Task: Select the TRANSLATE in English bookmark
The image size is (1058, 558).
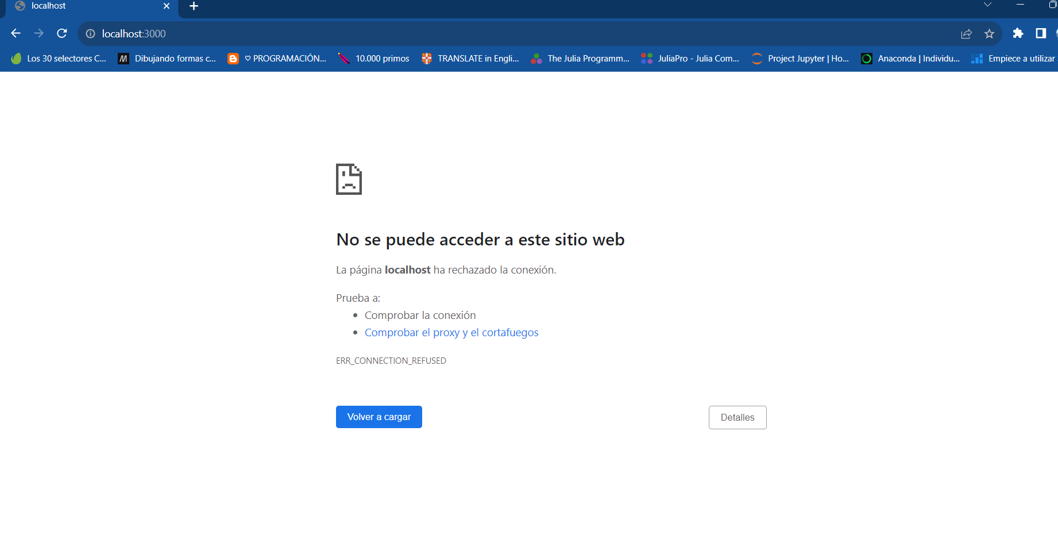Action: click(x=471, y=58)
